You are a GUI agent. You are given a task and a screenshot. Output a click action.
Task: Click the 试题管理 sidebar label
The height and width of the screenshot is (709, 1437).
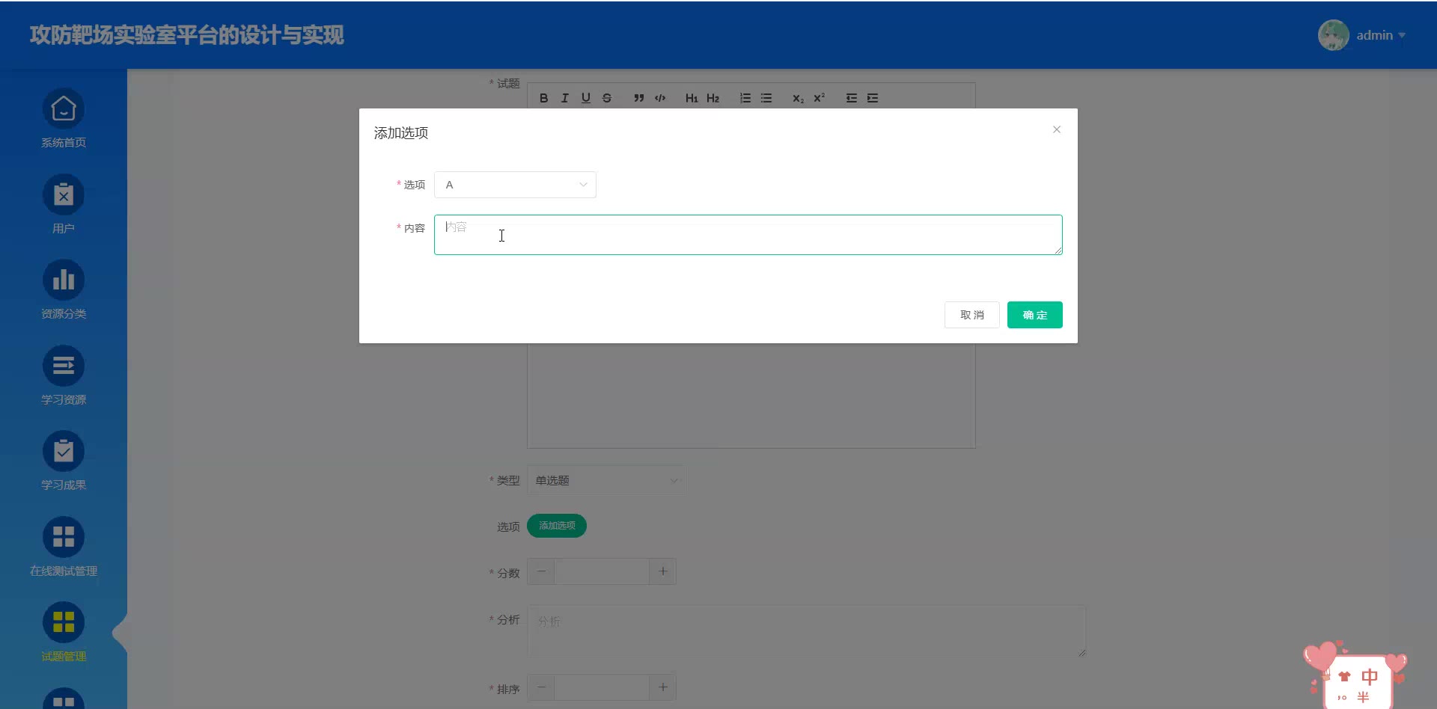click(64, 657)
